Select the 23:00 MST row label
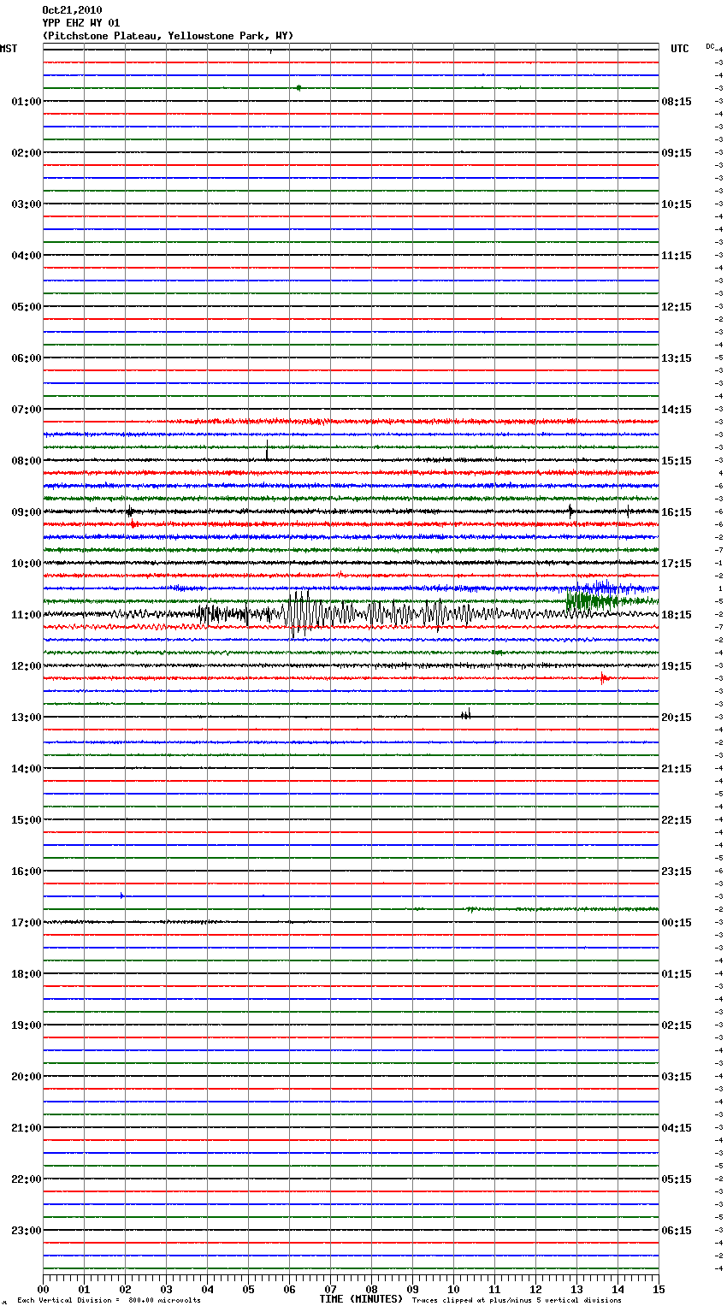 coord(27,1231)
